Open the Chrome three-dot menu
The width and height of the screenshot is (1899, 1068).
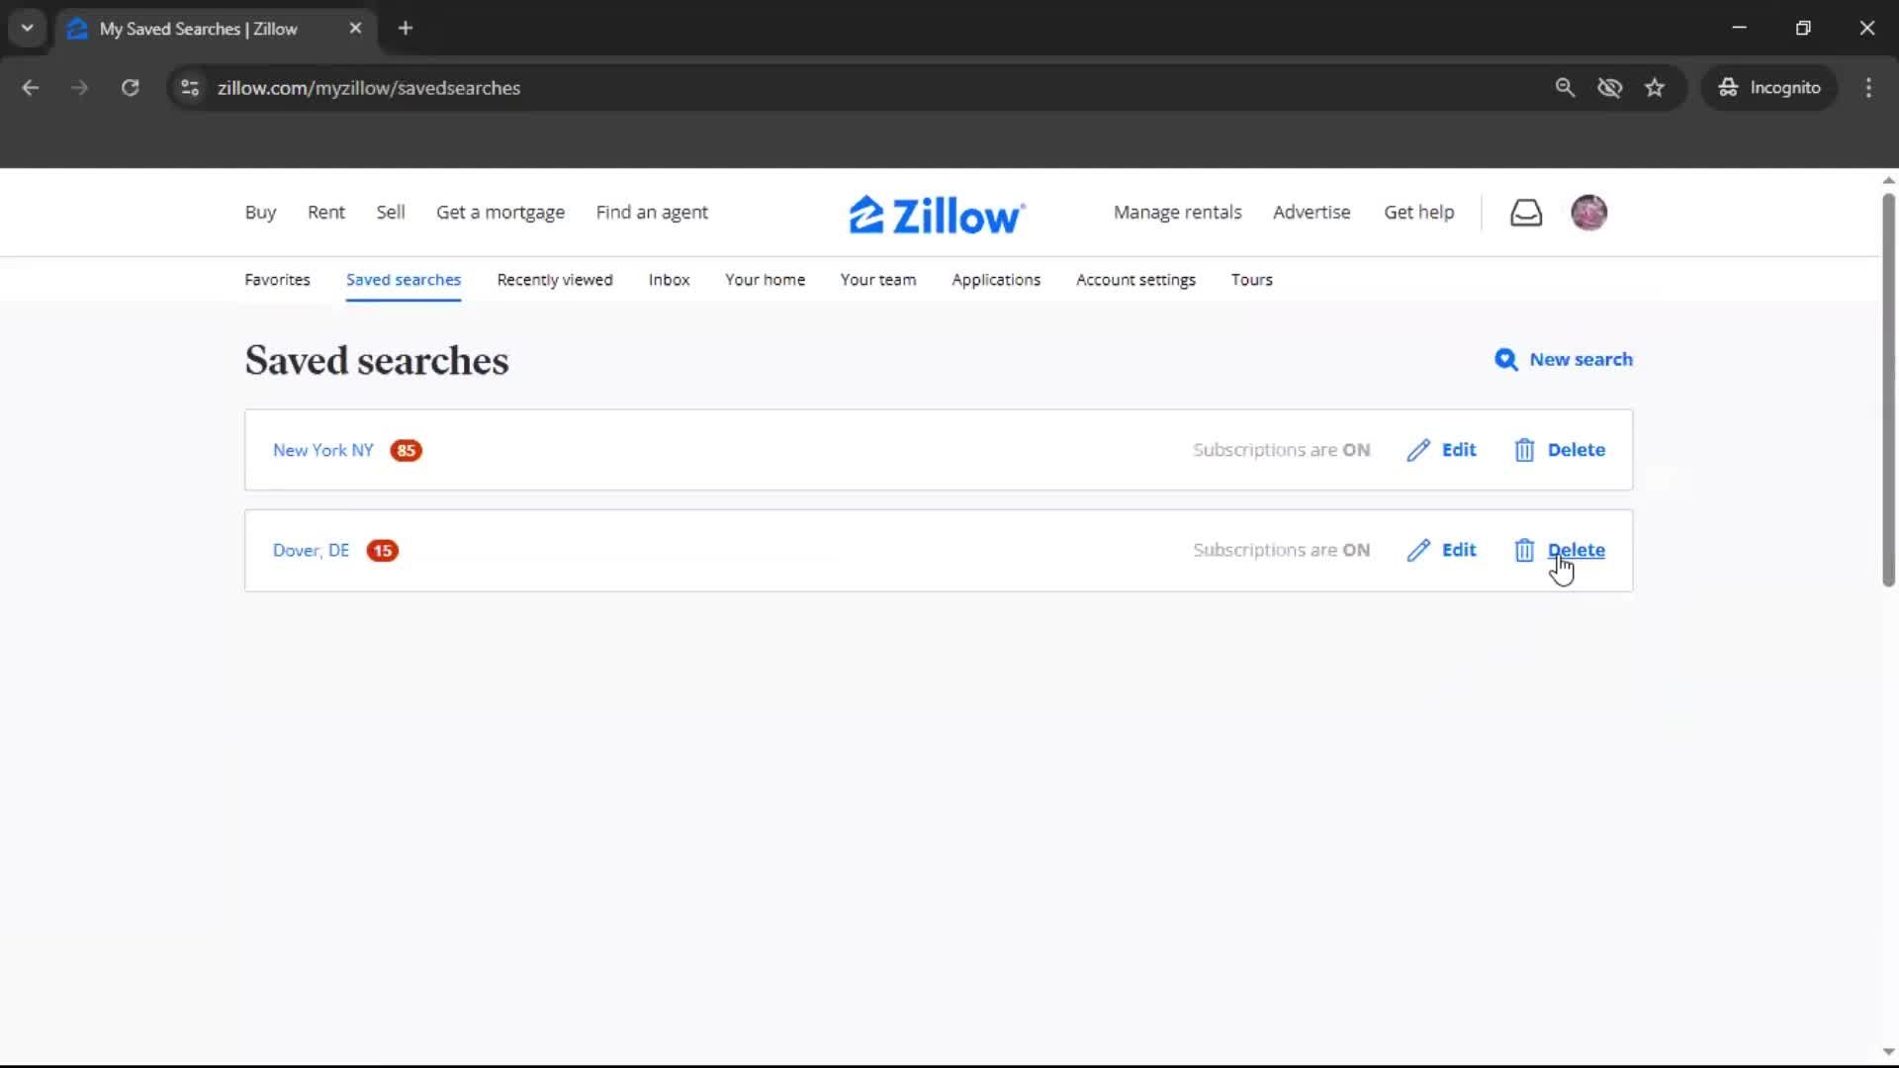click(x=1869, y=87)
